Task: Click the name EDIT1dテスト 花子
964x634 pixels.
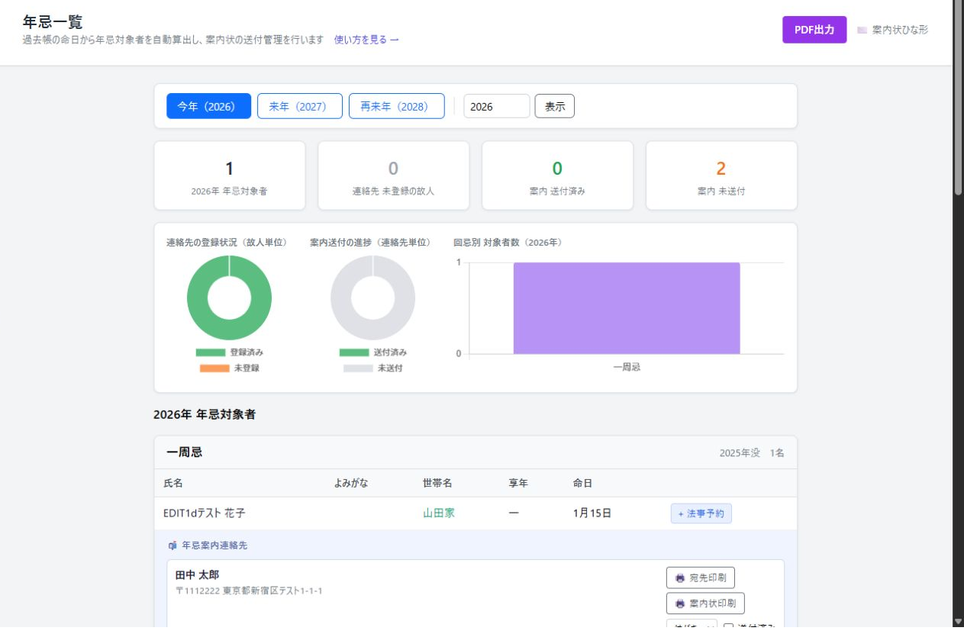Action: 205,513
